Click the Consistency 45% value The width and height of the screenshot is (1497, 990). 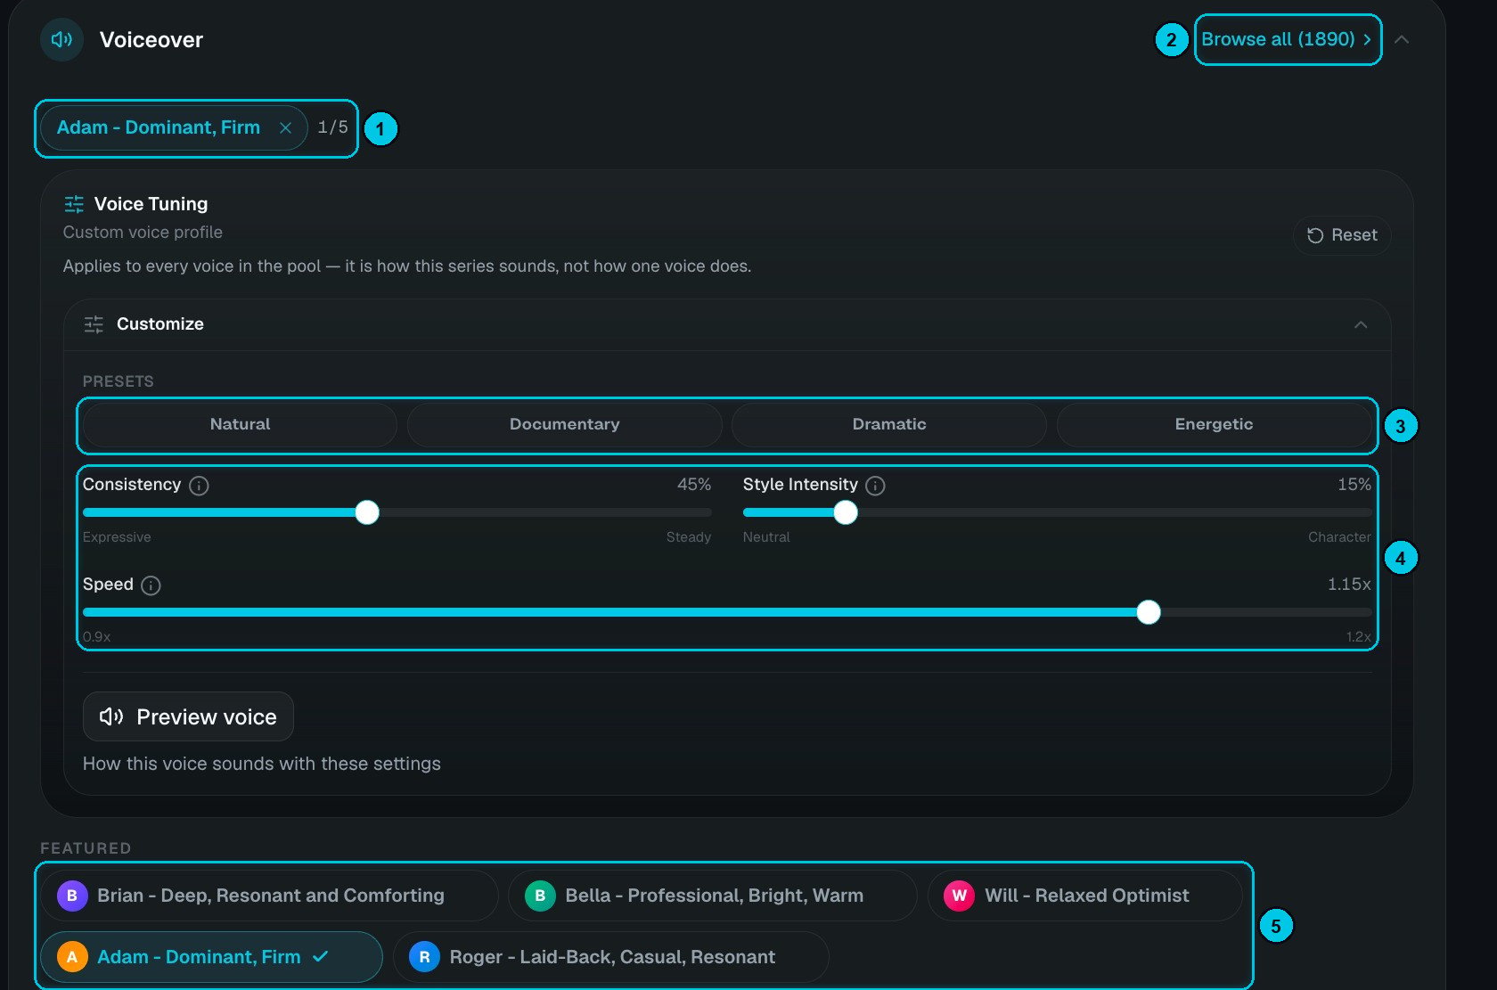(694, 485)
